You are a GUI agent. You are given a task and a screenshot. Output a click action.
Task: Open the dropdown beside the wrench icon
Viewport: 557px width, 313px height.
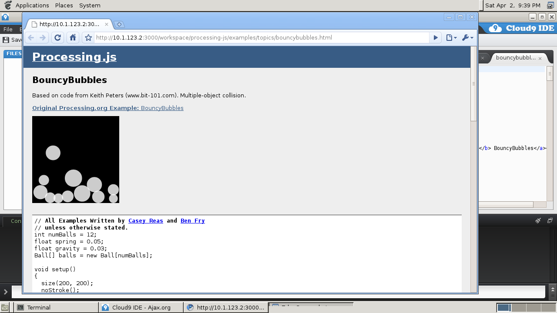[x=470, y=37]
